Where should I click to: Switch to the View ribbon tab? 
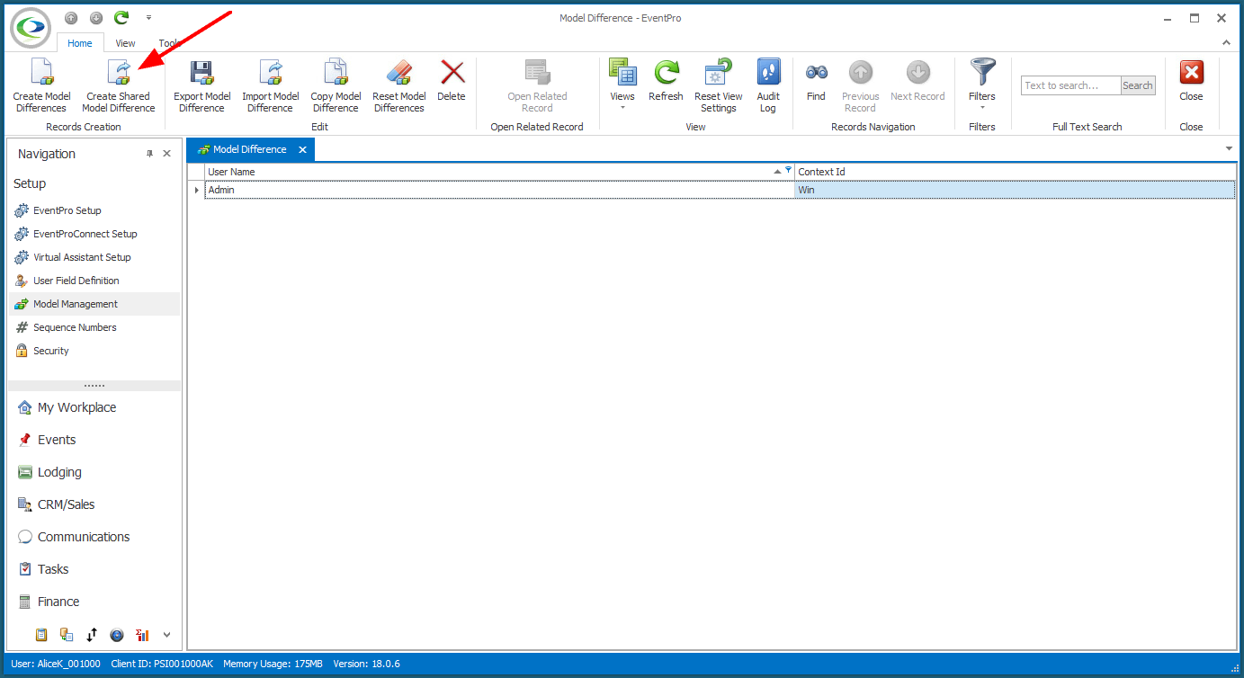click(125, 42)
